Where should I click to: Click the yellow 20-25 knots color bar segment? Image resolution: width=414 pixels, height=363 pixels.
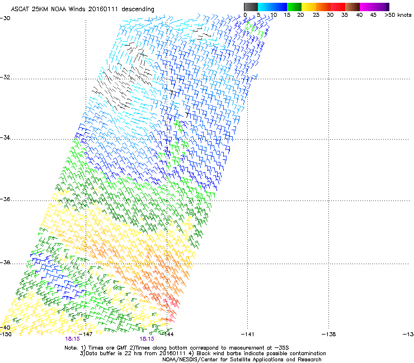tap(309, 7)
